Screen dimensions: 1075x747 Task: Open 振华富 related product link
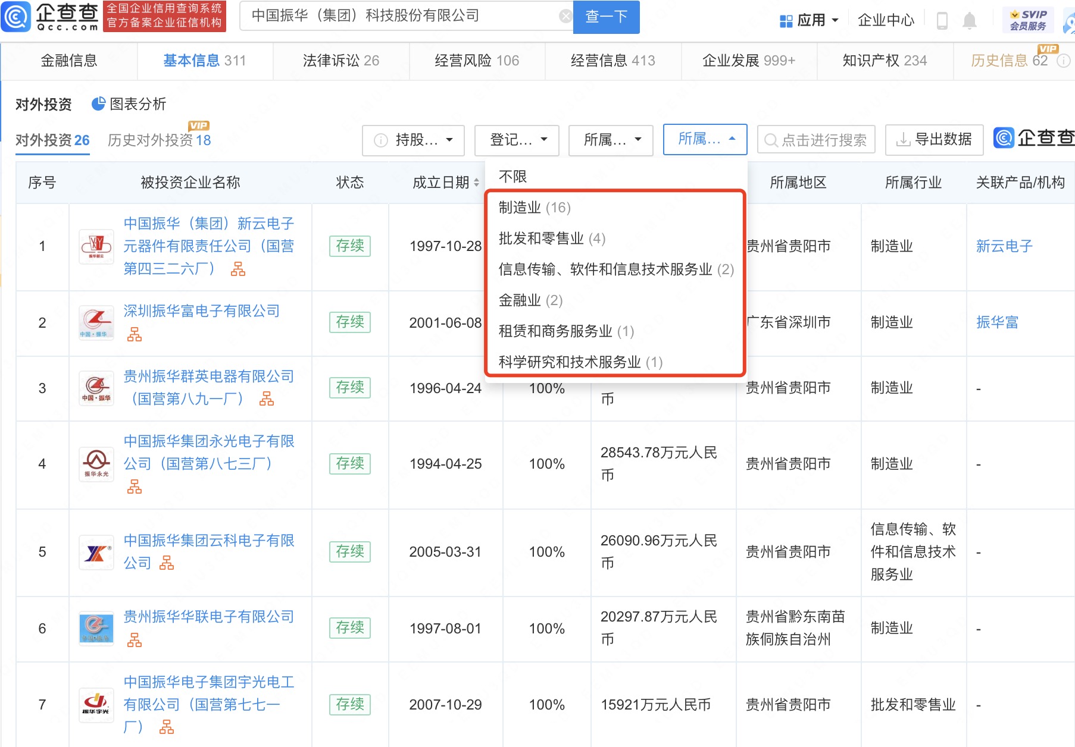(997, 322)
